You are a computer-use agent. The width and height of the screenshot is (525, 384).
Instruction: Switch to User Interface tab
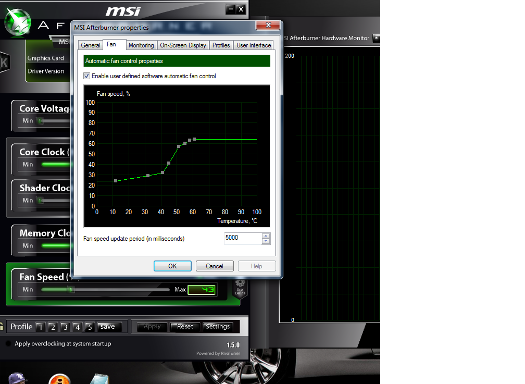254,45
